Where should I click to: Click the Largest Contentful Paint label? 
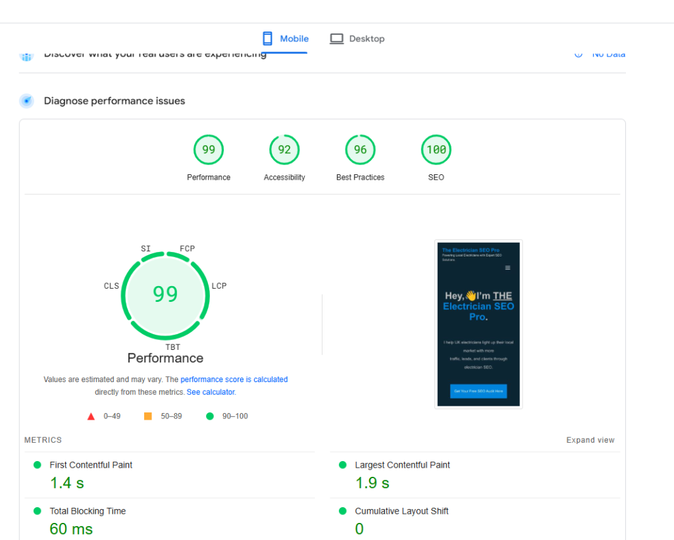(x=402, y=465)
